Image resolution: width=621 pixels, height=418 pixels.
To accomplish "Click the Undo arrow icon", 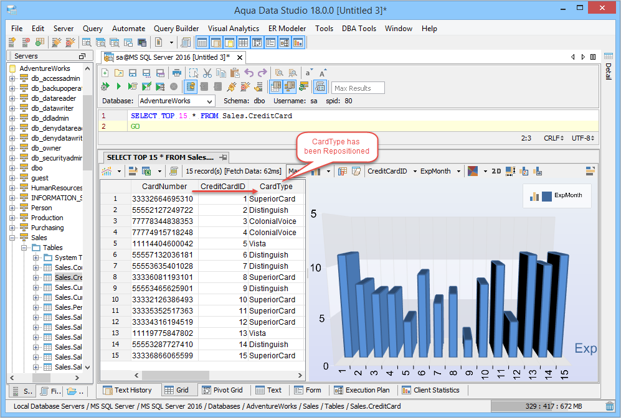I will [x=249, y=73].
